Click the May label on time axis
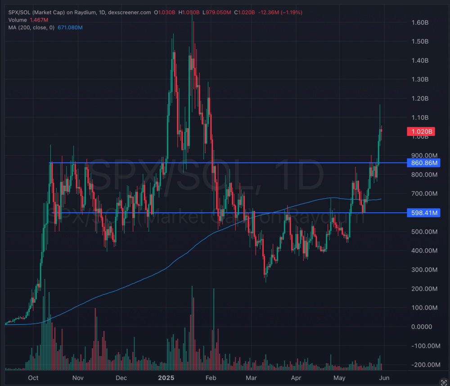 [339, 378]
